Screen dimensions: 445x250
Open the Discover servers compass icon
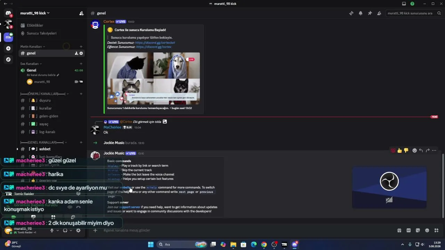coord(8,59)
